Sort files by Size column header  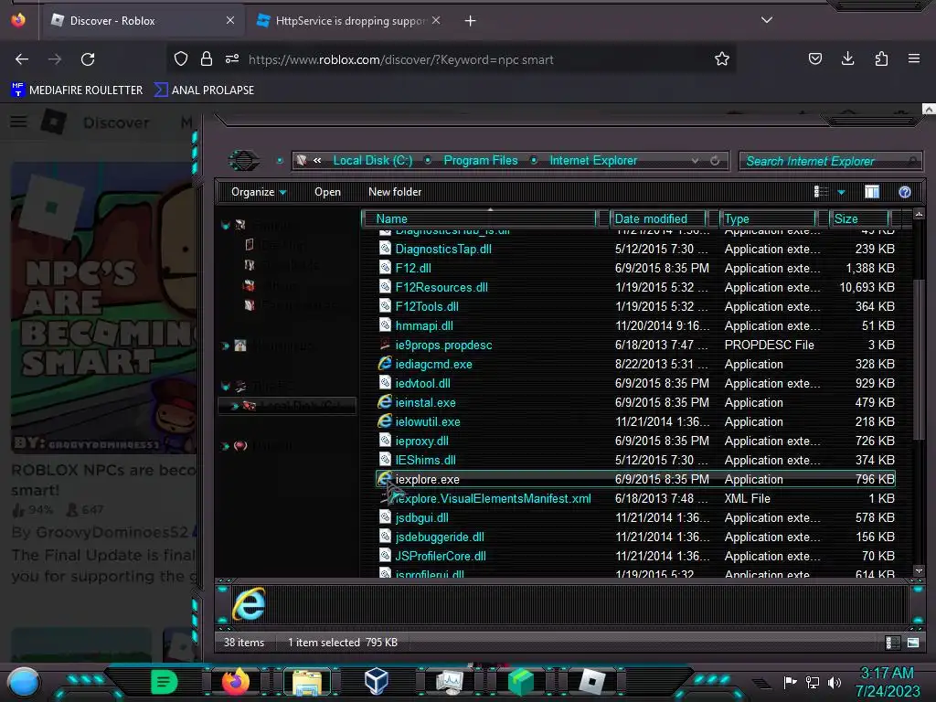(859, 219)
